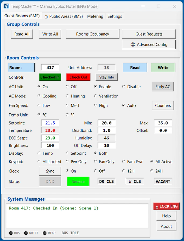Set Keypad to All Locked
Image resolution: width=184 pixels, height=241 pixels.
49,162
